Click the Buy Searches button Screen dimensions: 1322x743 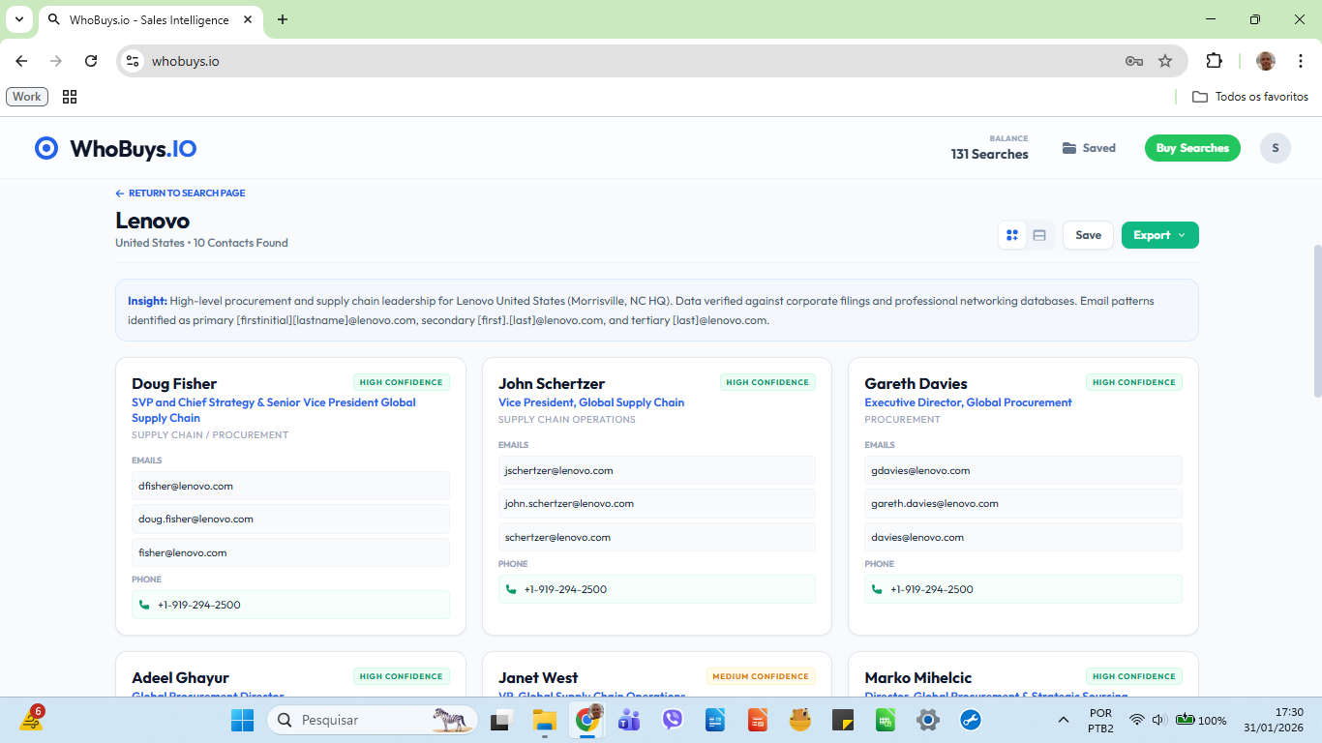(1192, 147)
